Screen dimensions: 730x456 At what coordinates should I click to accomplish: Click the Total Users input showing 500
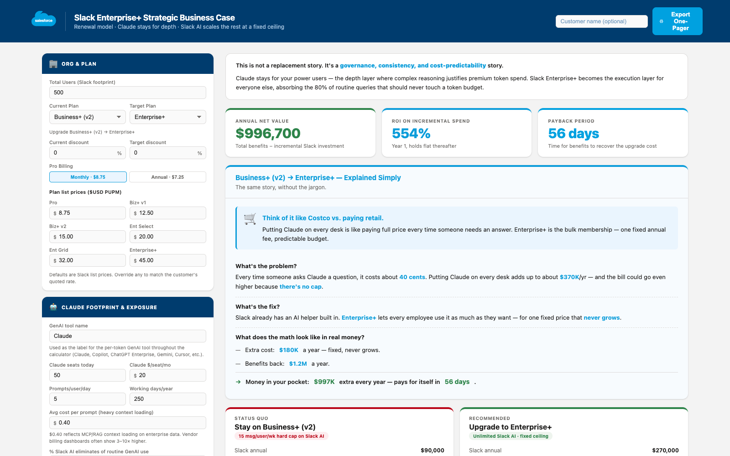point(128,93)
